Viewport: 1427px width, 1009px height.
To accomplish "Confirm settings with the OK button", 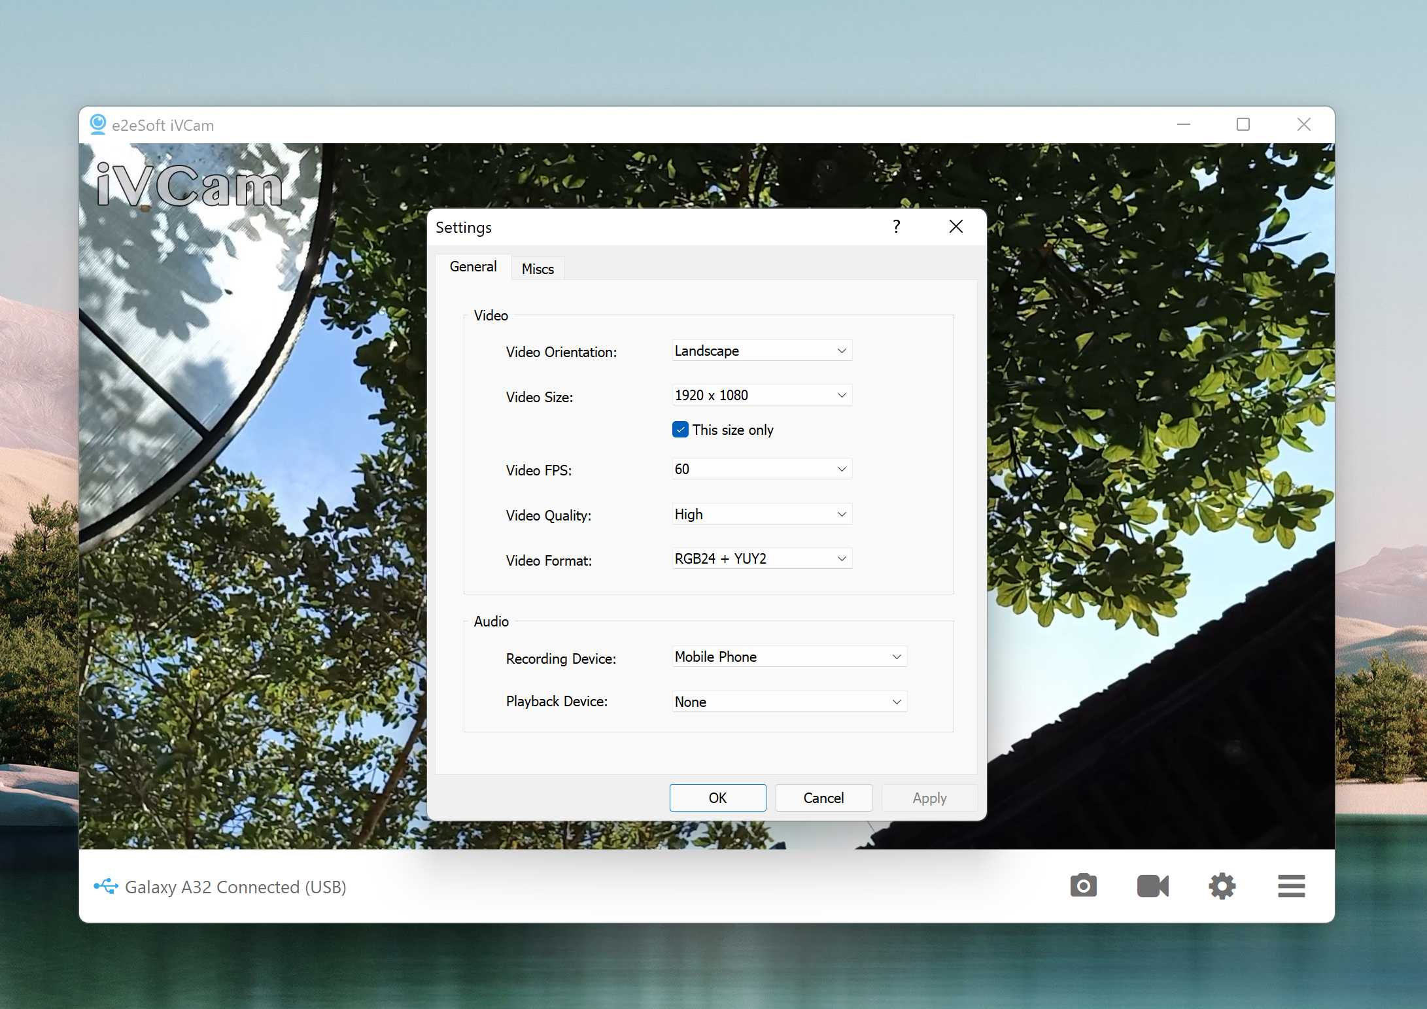I will click(x=717, y=798).
